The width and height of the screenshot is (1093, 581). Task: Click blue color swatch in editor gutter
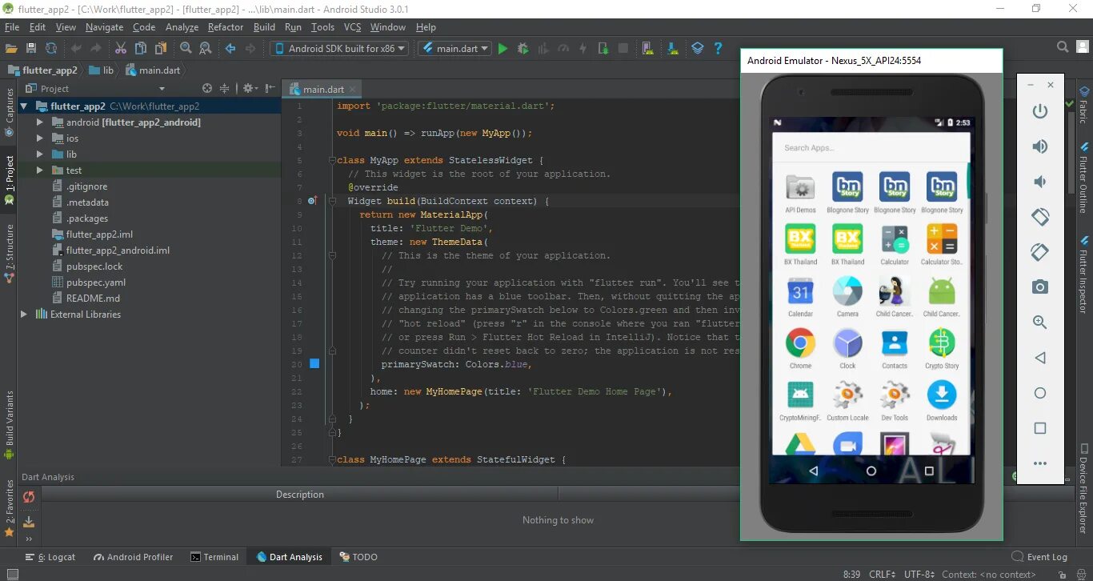click(314, 363)
